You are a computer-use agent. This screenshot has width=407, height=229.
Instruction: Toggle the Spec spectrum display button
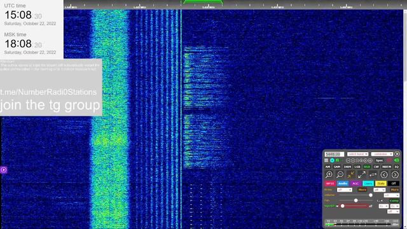coord(380,160)
